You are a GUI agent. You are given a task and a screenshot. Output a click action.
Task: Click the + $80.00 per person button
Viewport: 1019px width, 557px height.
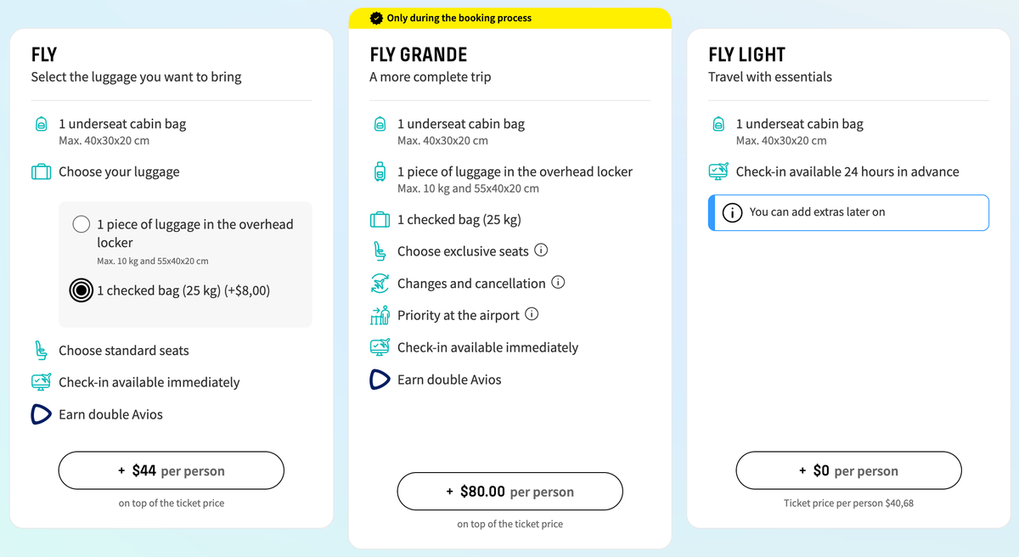click(509, 491)
